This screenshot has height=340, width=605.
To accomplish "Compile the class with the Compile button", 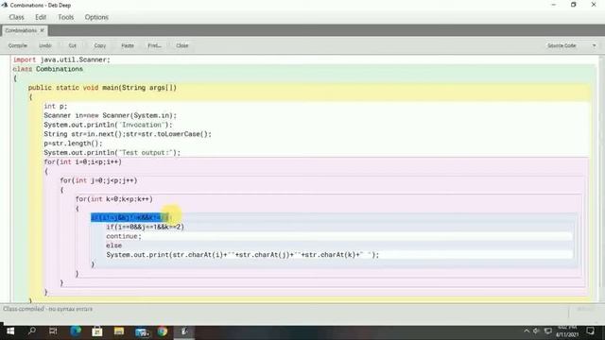I will [x=18, y=45].
